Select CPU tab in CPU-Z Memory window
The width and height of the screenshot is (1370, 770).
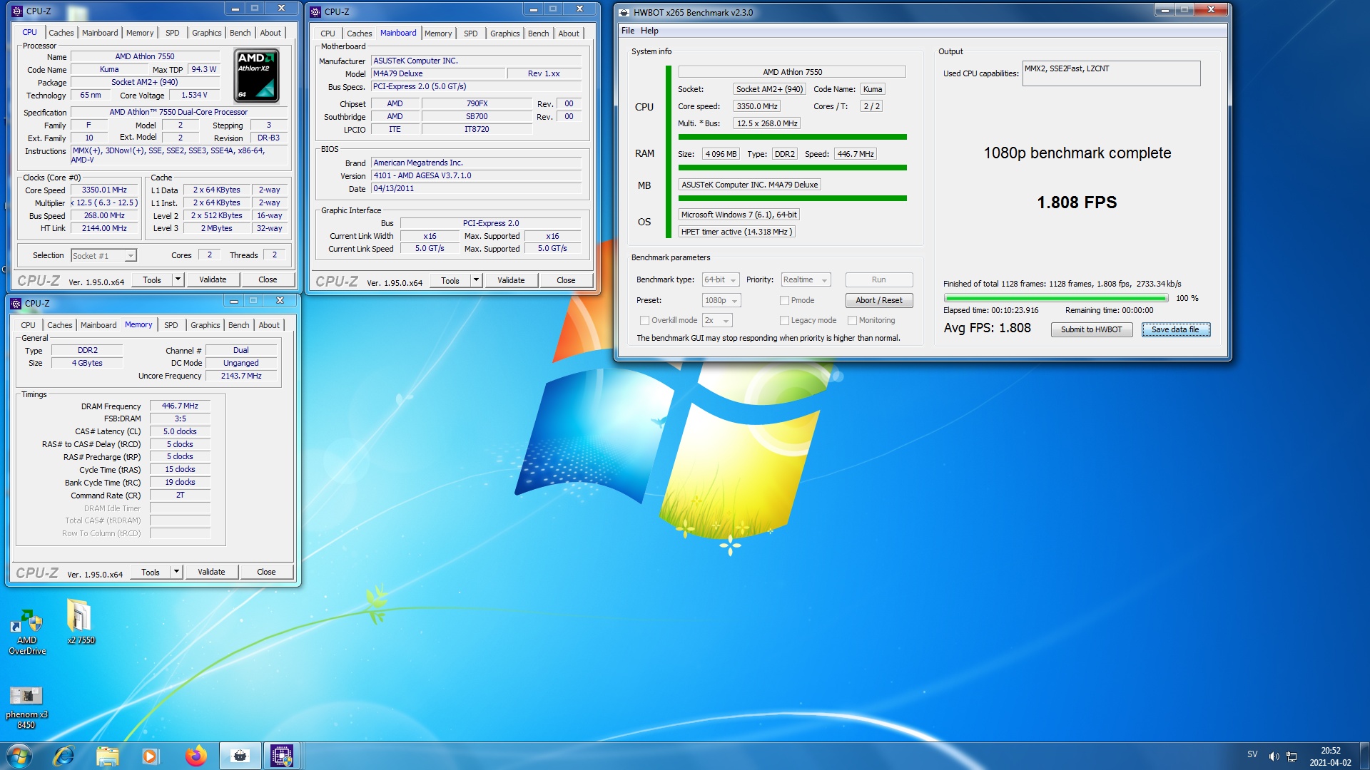click(x=28, y=325)
